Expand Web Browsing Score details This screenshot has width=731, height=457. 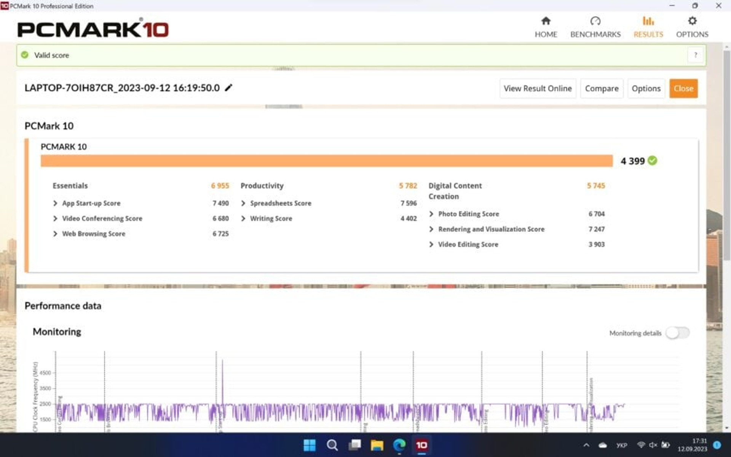coord(55,234)
